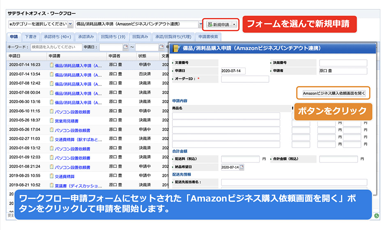Open the 2020-07-14 13:54 備品/消耗品購入申請 link

tap(78, 74)
